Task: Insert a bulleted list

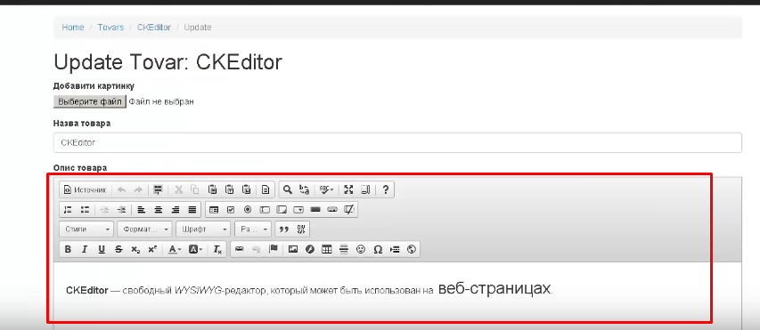Action: pyautogui.click(x=85, y=210)
